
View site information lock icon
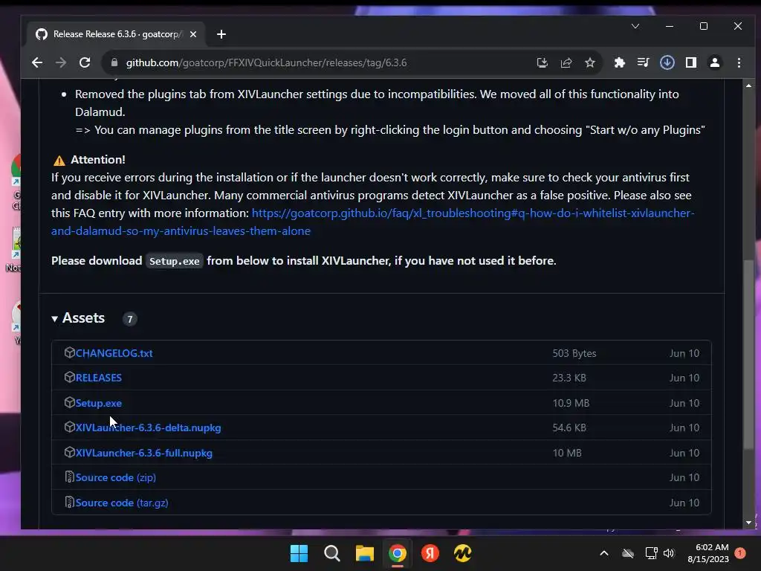[114, 62]
